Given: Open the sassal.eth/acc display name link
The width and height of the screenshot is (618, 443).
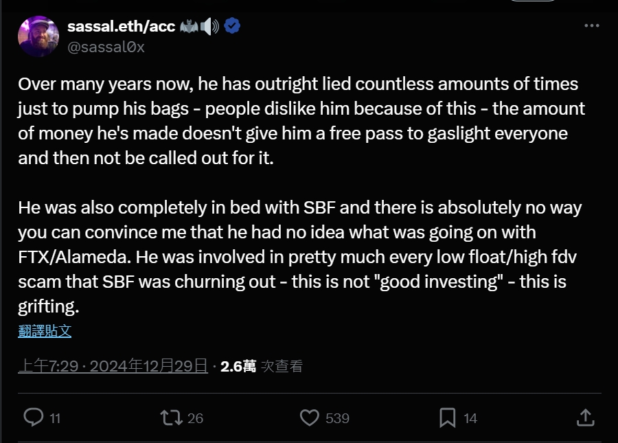Looking at the screenshot, I should point(121,27).
